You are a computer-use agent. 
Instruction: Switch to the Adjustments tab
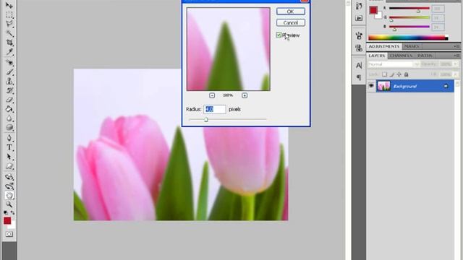pyautogui.click(x=384, y=46)
